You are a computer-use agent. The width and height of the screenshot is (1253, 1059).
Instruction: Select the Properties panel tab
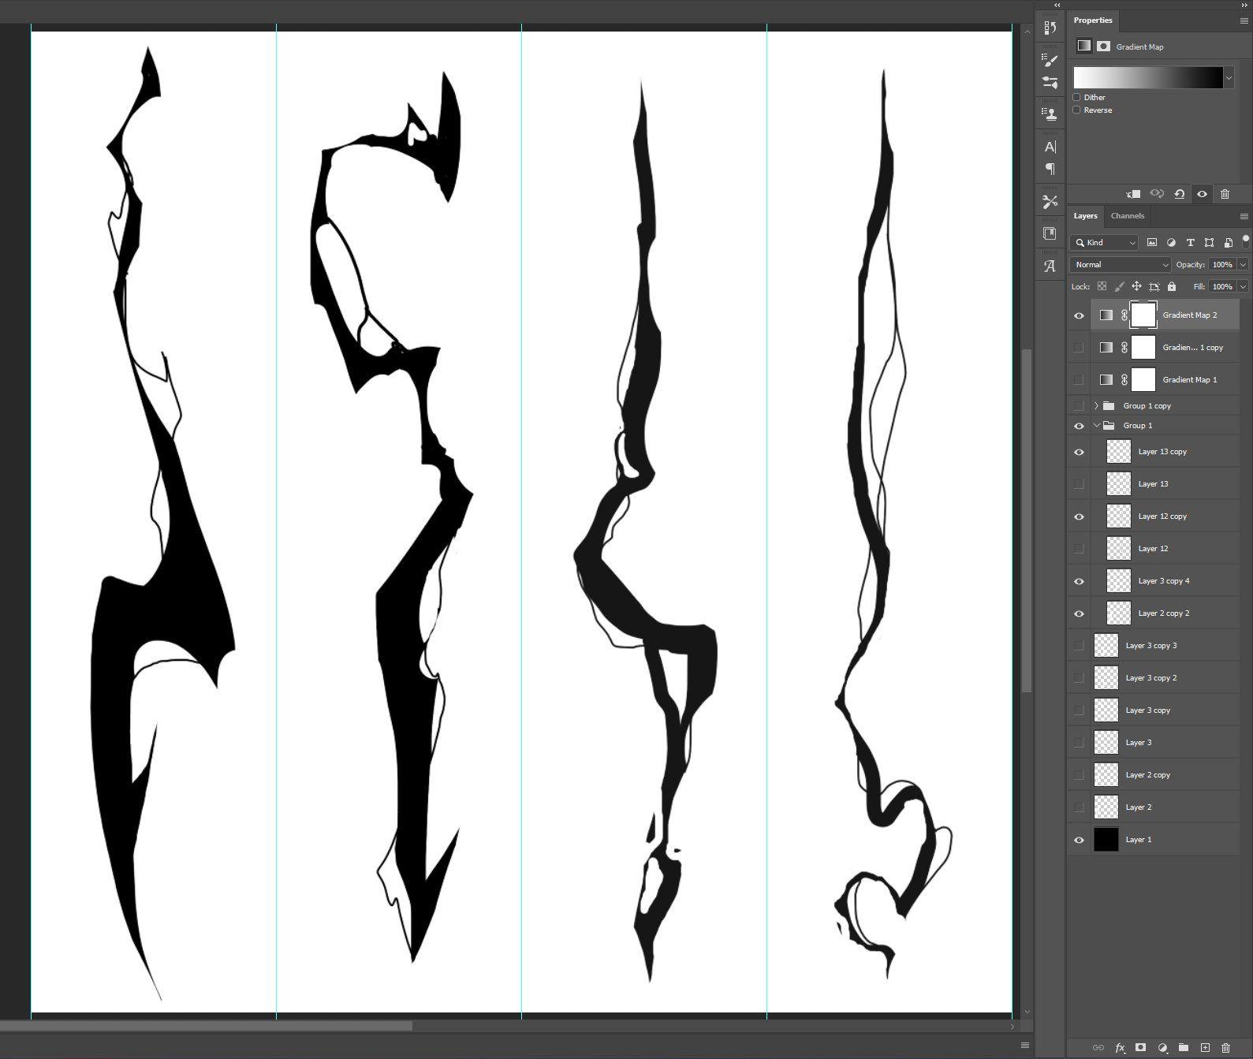[1092, 21]
